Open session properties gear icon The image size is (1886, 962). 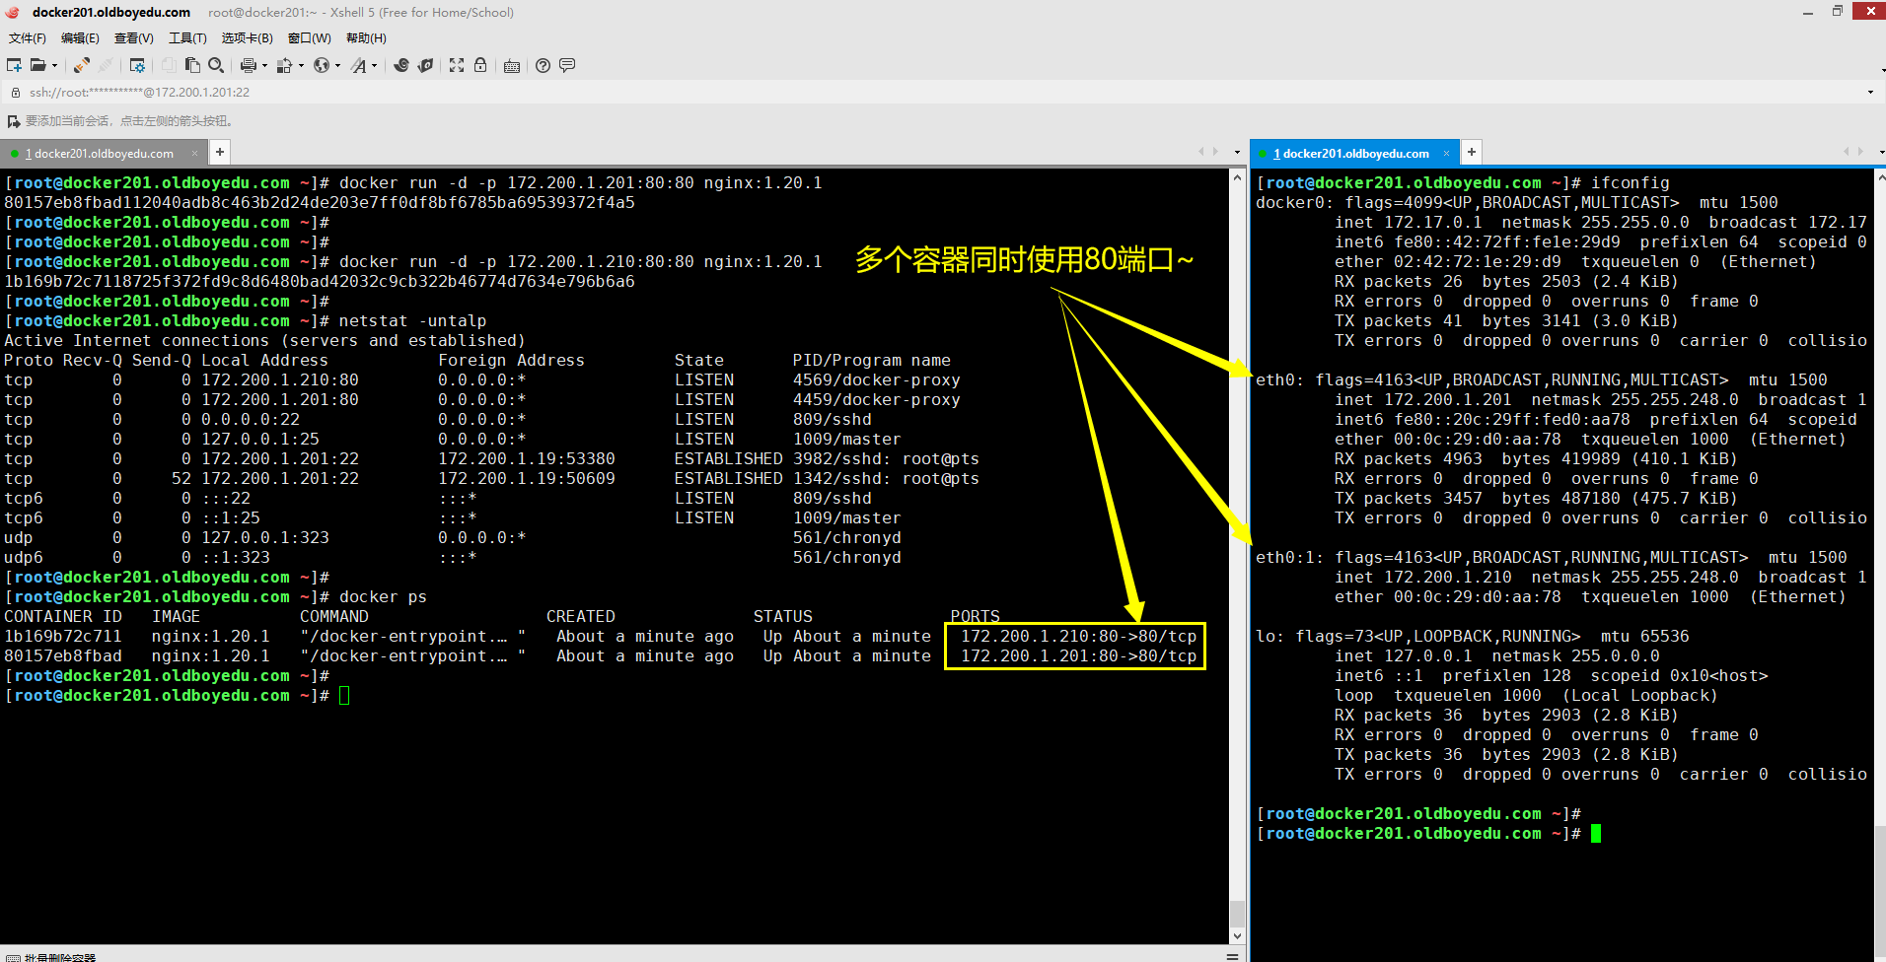click(137, 65)
